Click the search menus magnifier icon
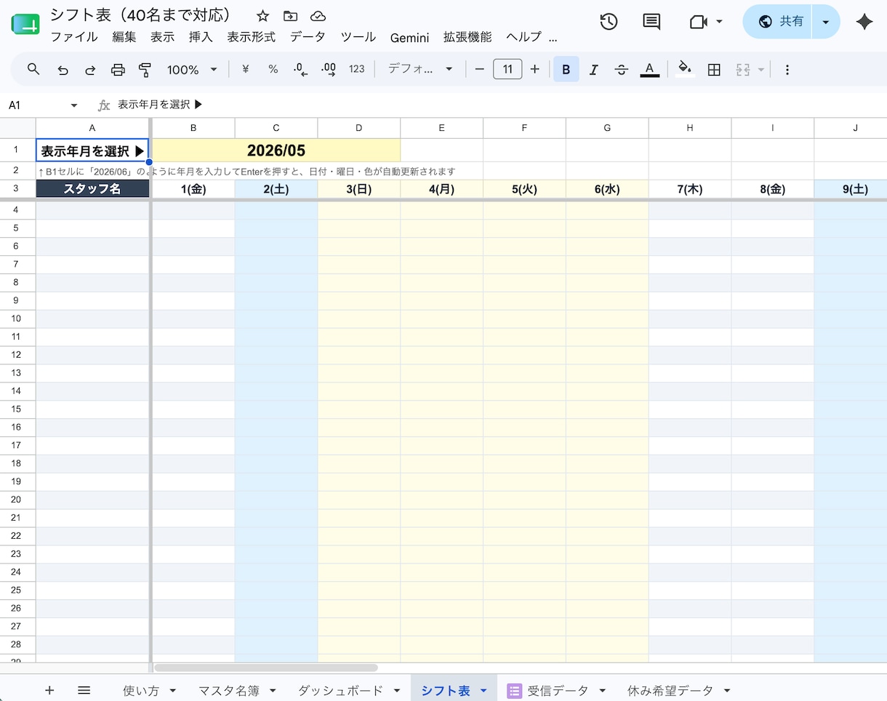 coord(33,69)
